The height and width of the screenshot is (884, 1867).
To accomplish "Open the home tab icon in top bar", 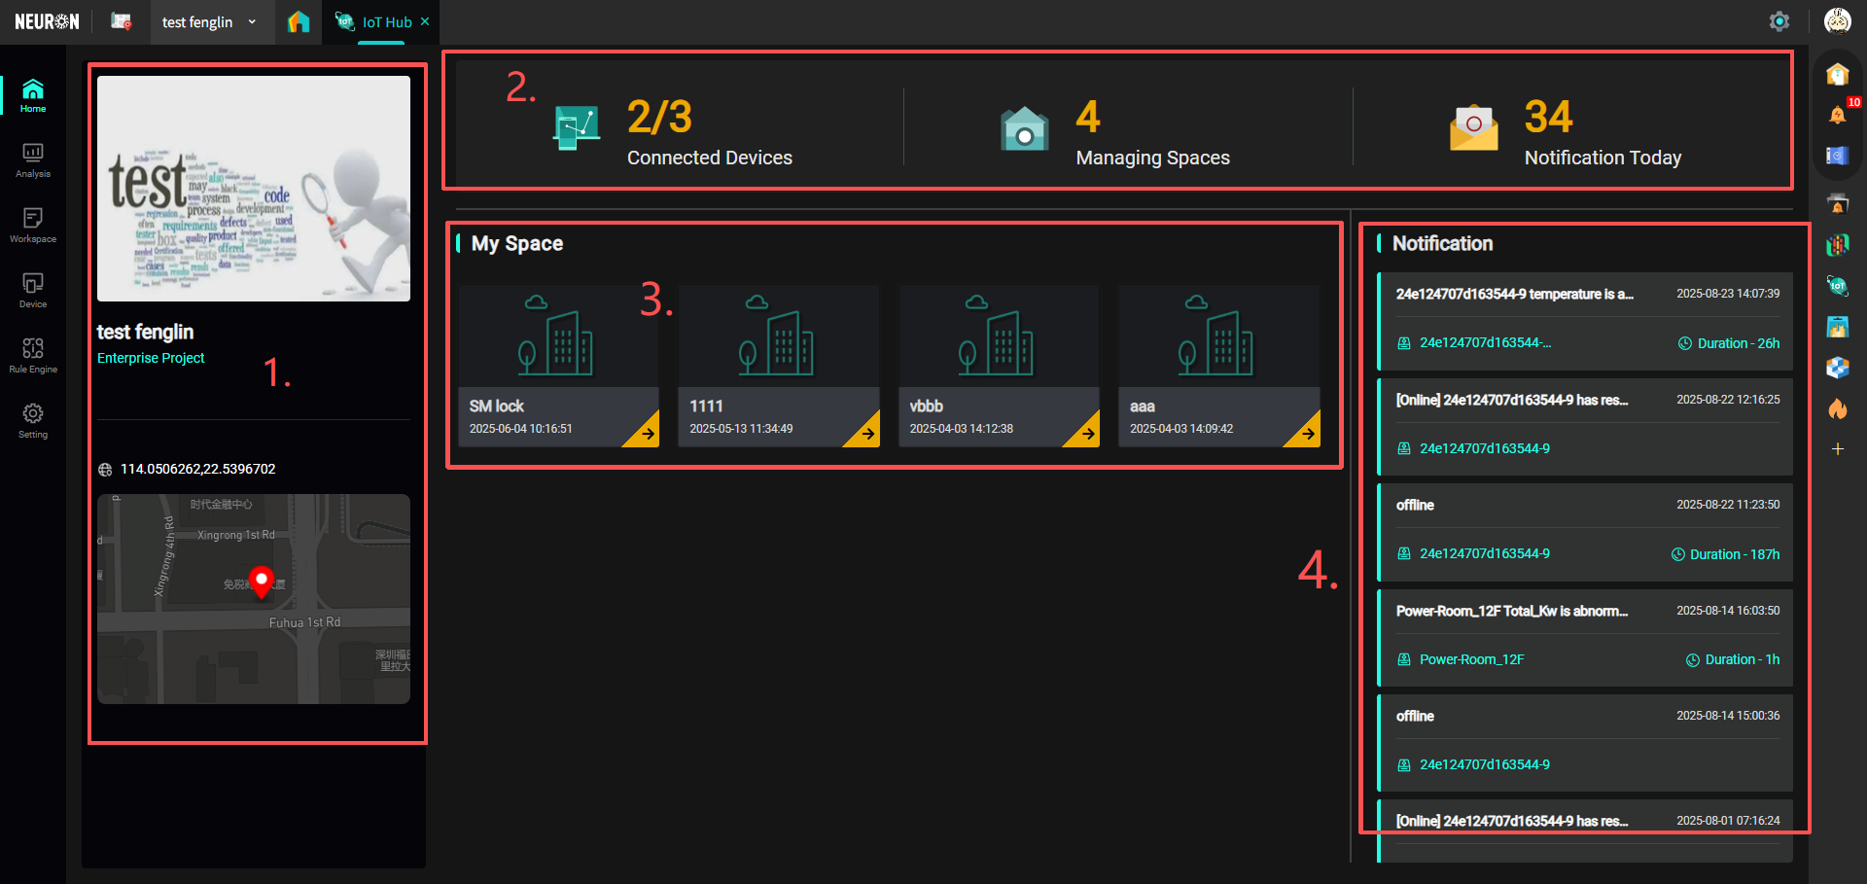I will [x=299, y=21].
